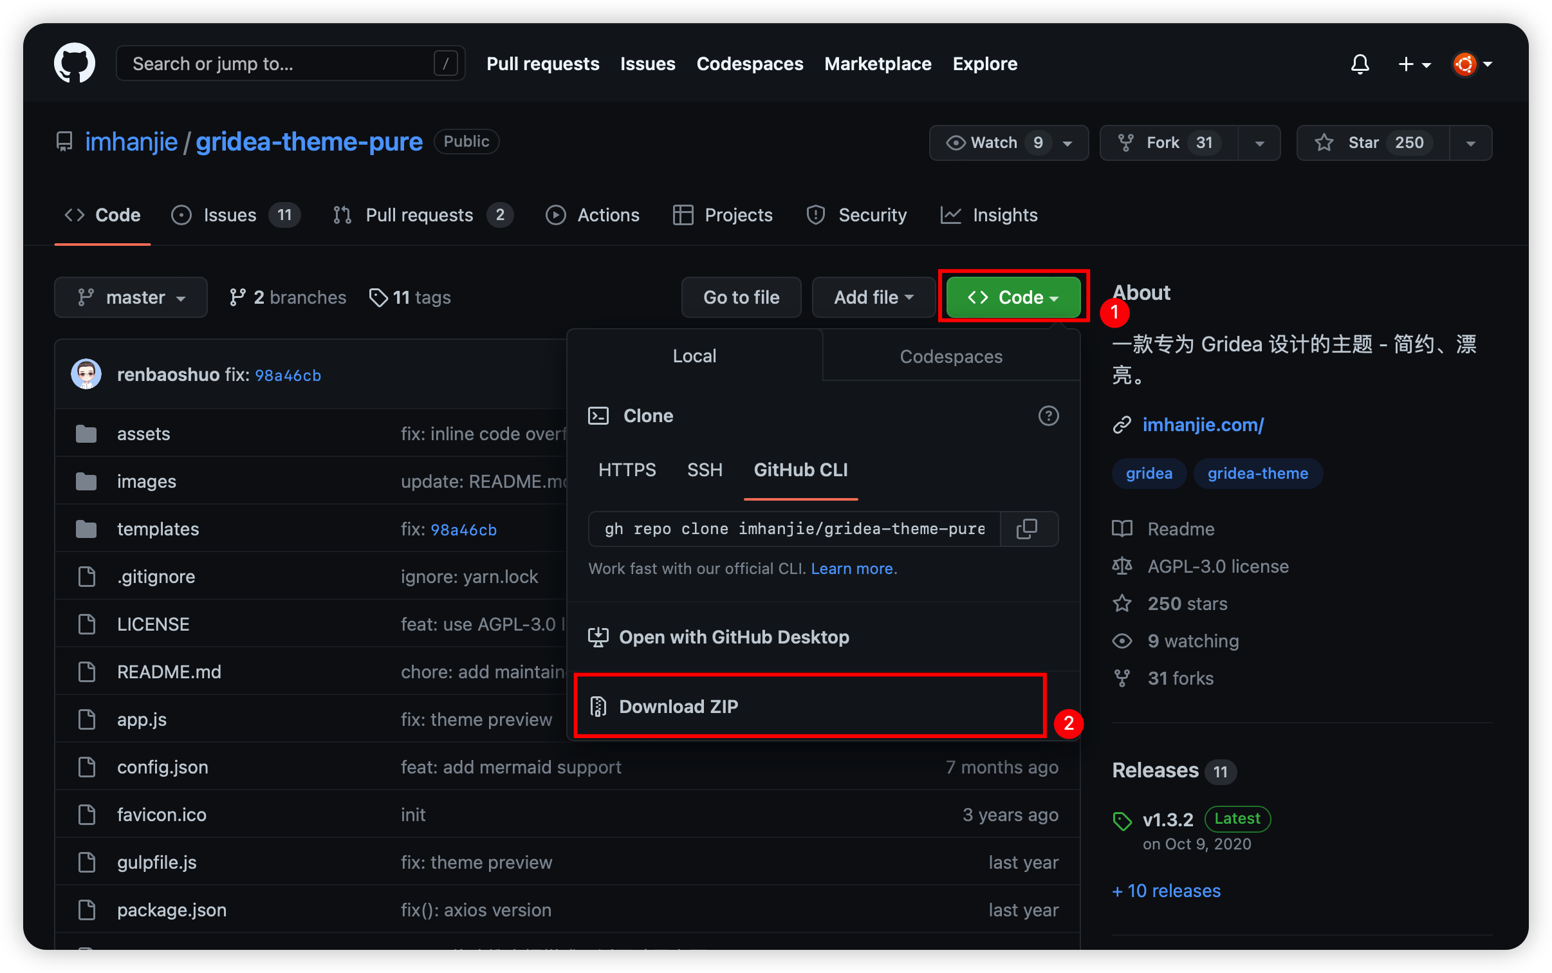Select the GitHub CLI clone option
1552x973 pixels.
pos(800,470)
